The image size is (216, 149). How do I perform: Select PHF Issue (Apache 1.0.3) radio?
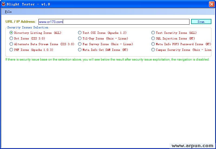pos(11,50)
